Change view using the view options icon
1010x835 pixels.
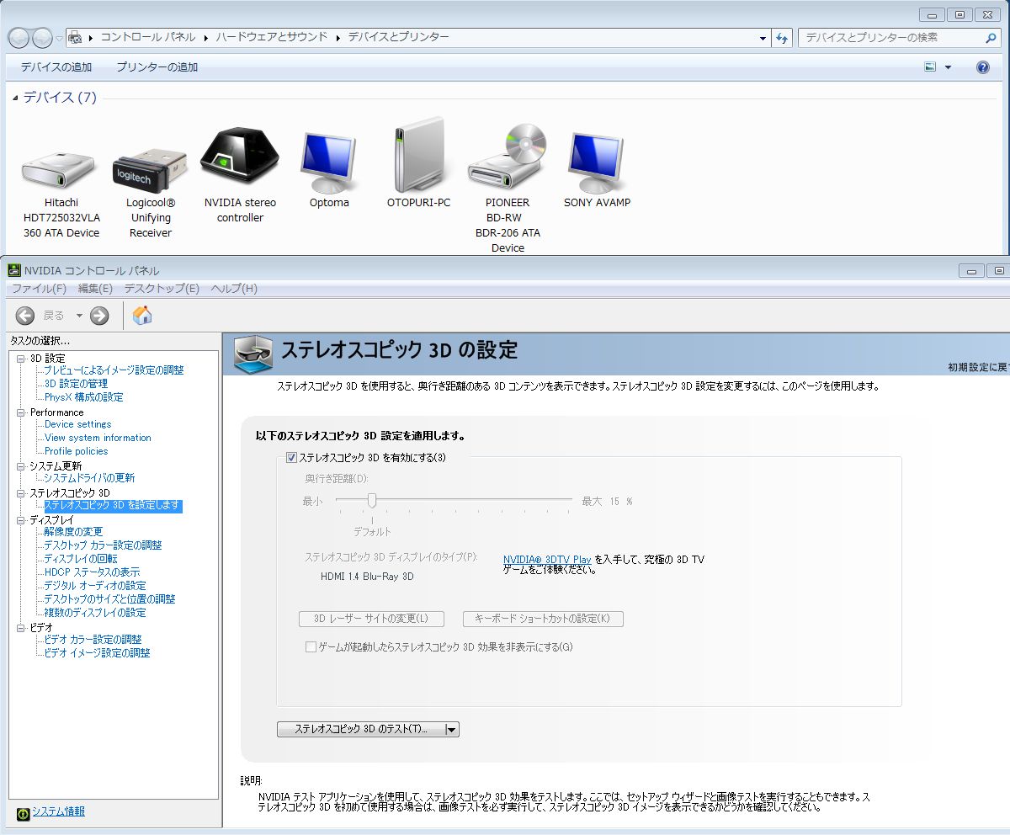pos(930,67)
